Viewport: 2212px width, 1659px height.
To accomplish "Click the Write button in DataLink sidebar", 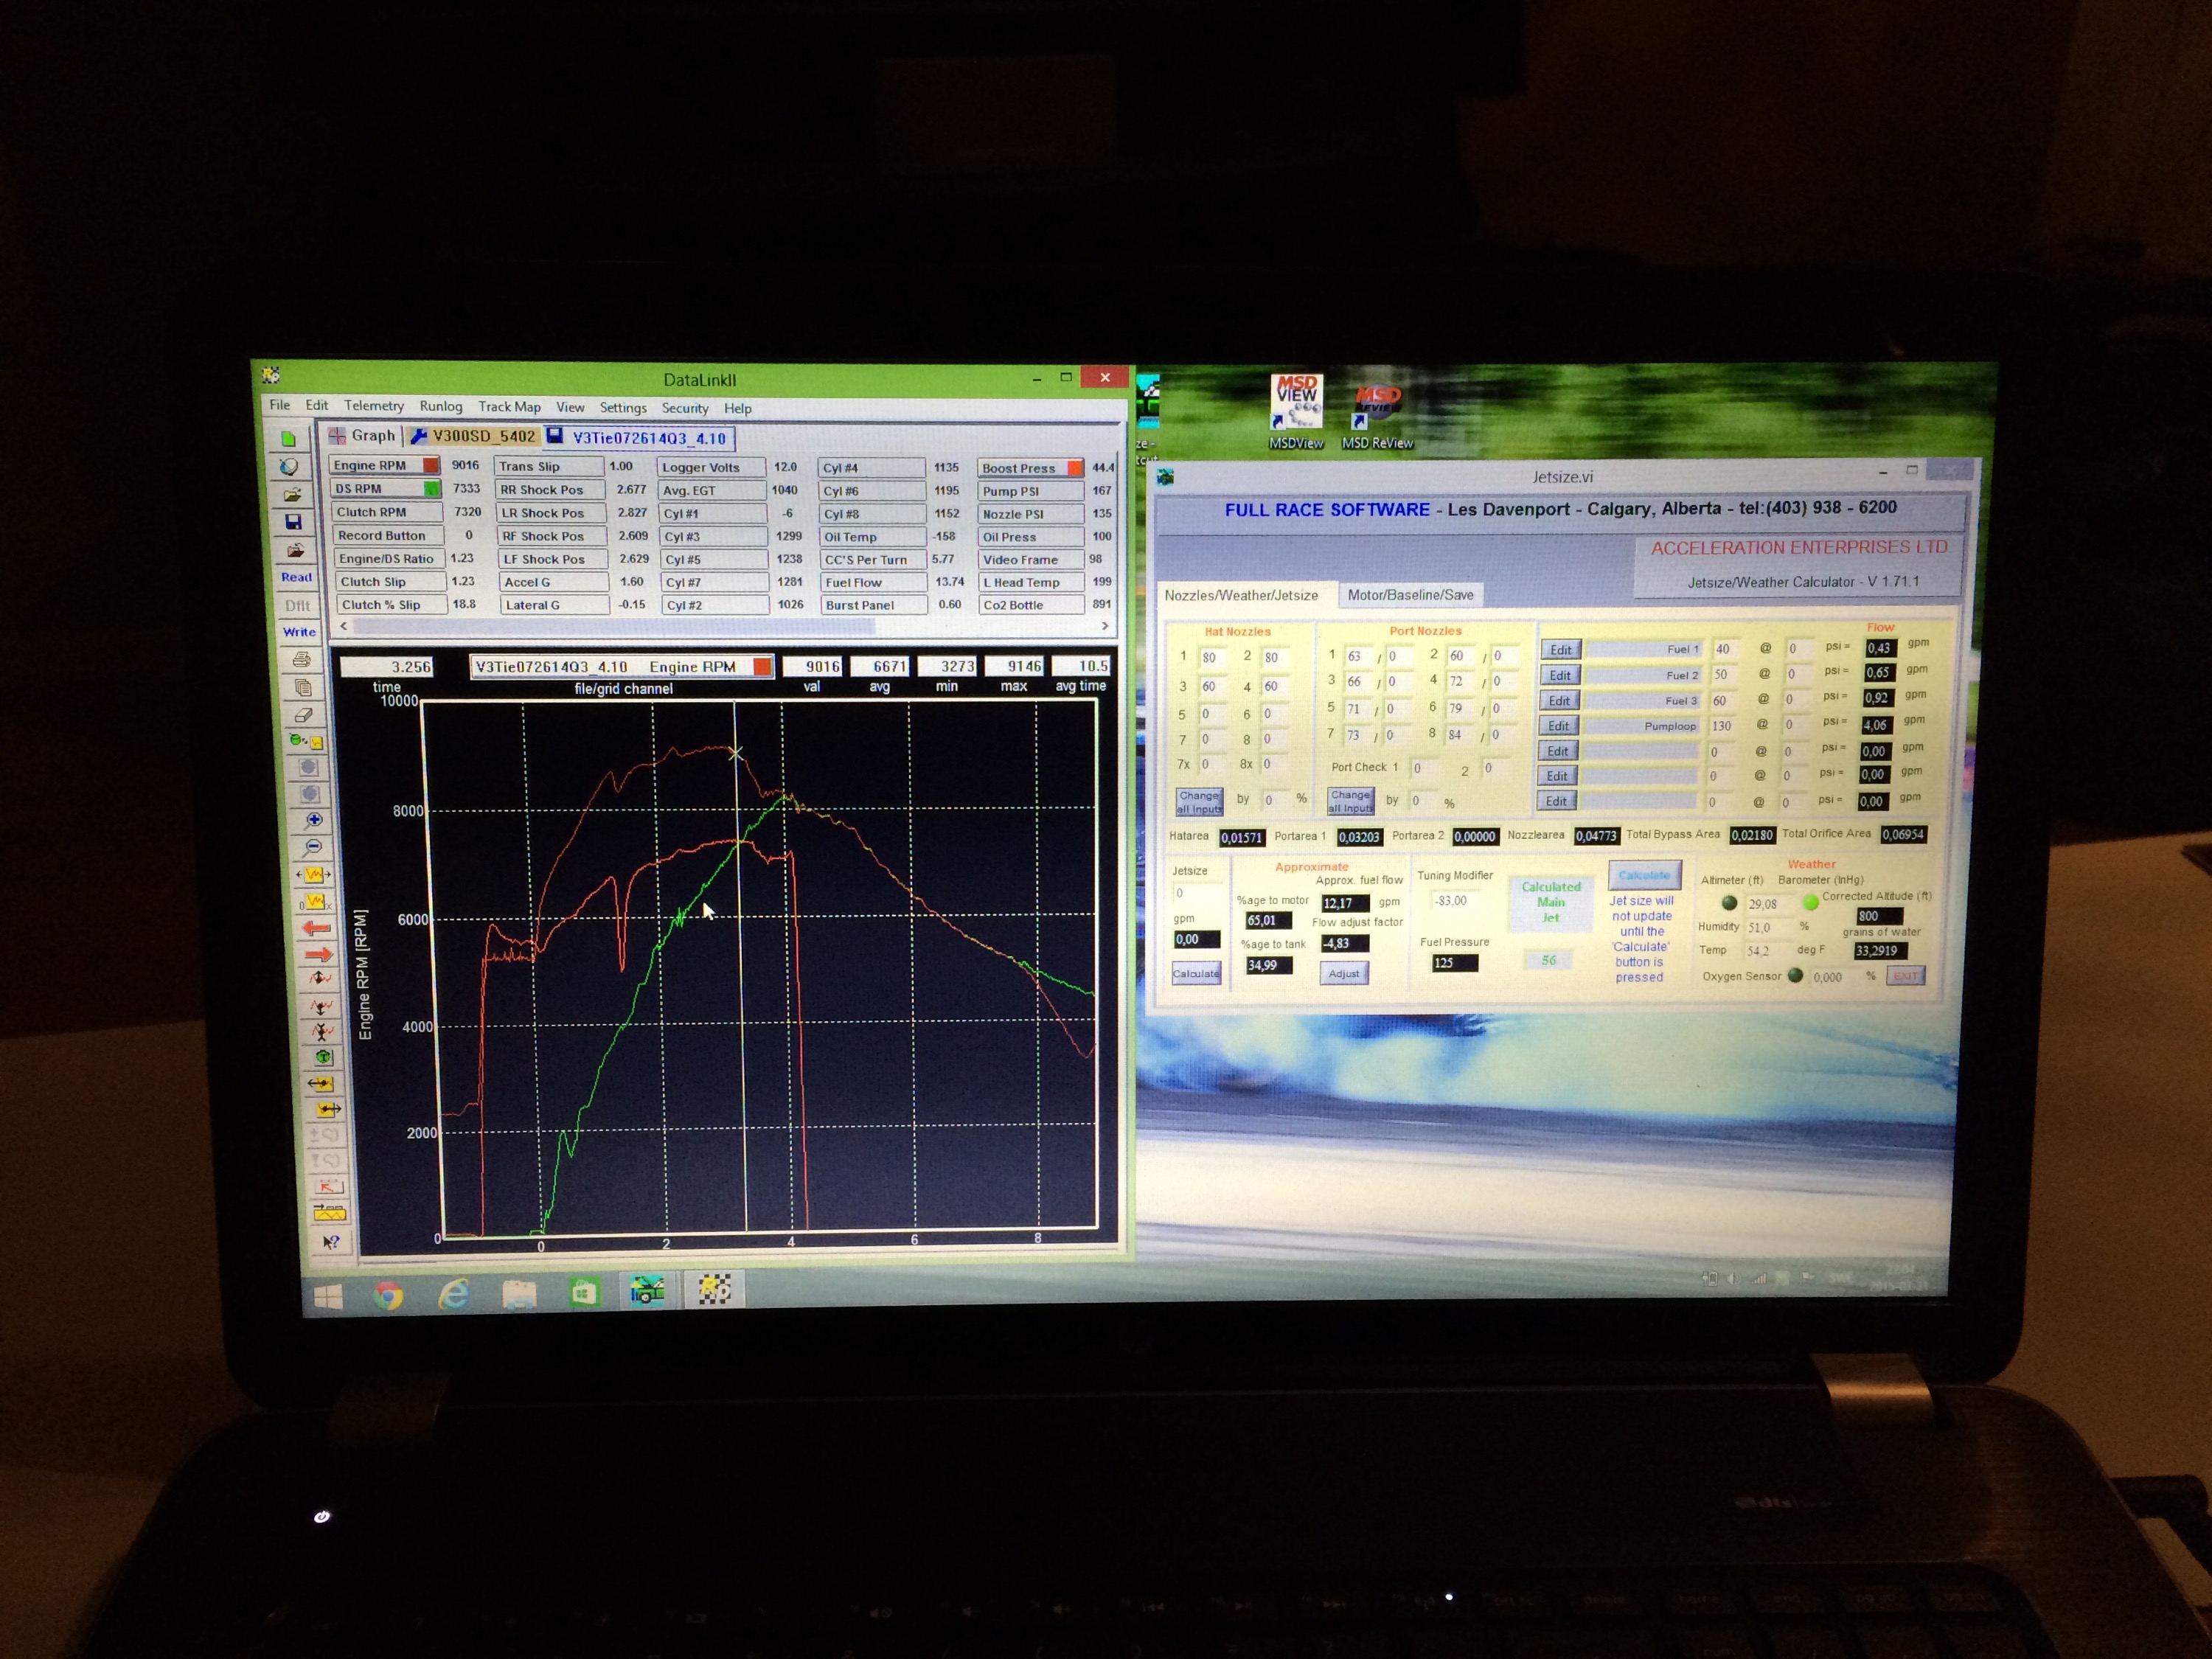I will [299, 632].
